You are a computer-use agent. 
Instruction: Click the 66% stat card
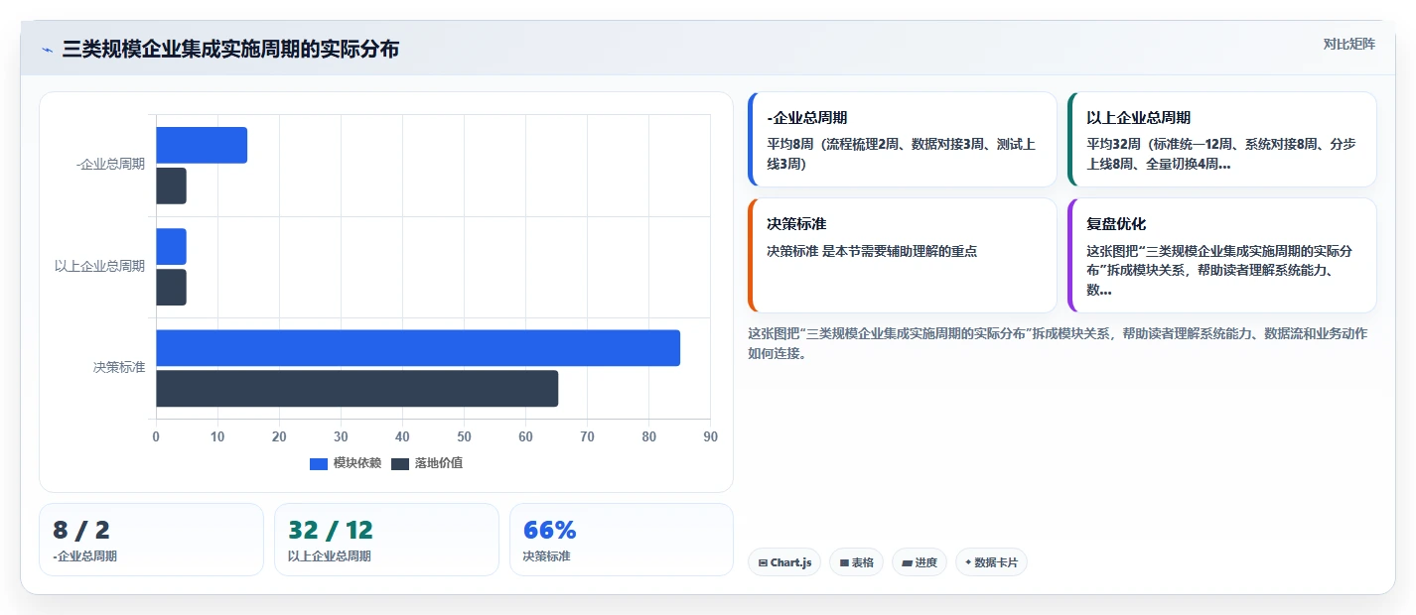622,540
